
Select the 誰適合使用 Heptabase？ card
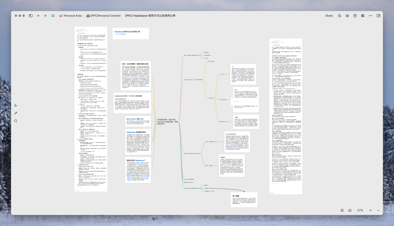coord(138,170)
